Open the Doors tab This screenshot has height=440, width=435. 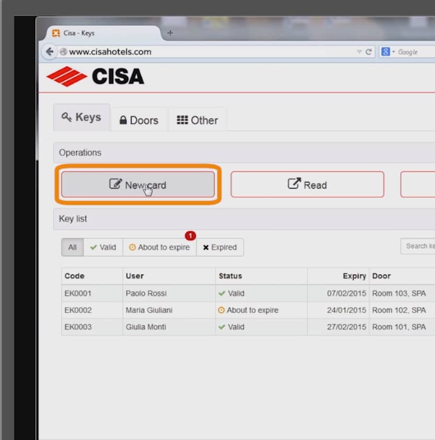click(139, 120)
